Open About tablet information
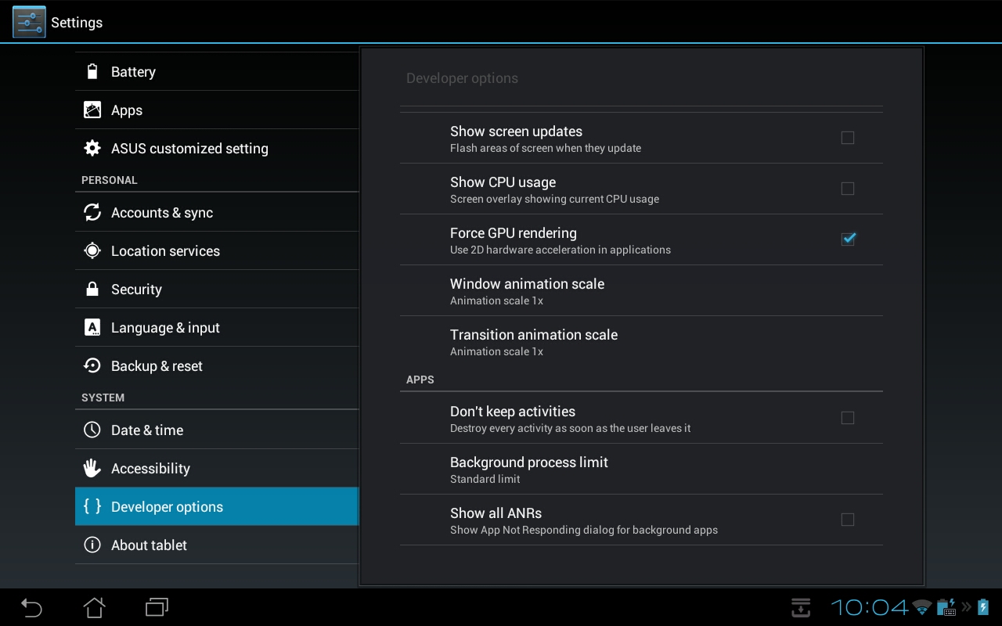This screenshot has height=626, width=1002. coord(217,545)
